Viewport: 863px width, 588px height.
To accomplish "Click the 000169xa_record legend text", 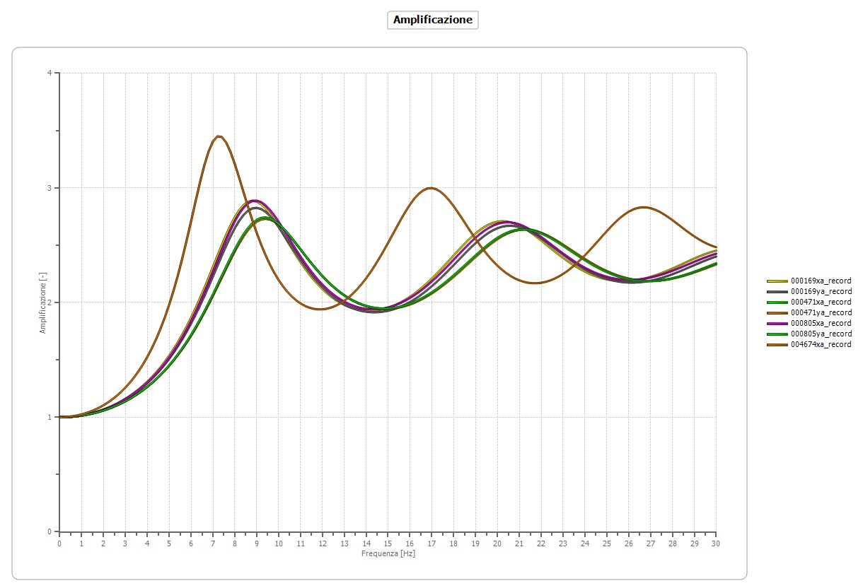I will pos(821,281).
